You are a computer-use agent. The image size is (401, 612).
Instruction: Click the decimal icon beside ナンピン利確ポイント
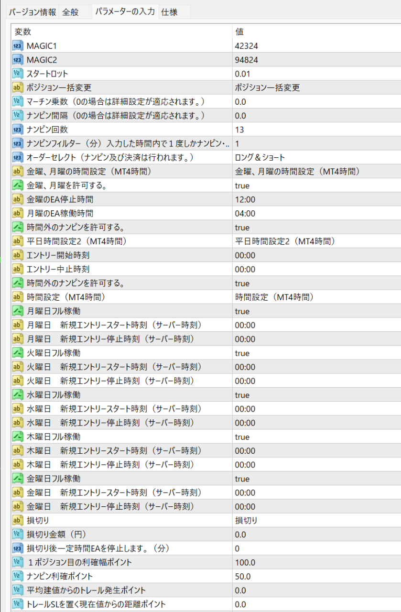click(18, 576)
